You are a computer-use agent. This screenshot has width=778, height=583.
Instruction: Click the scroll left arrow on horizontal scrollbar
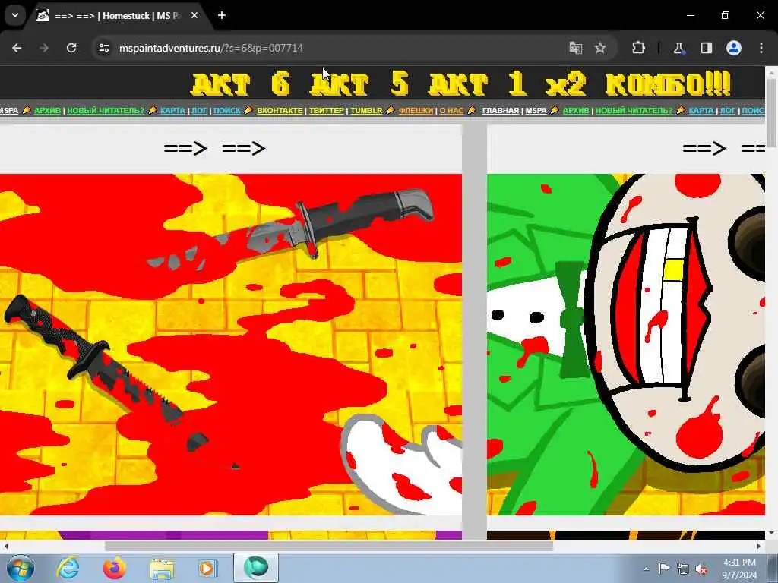(x=5, y=546)
